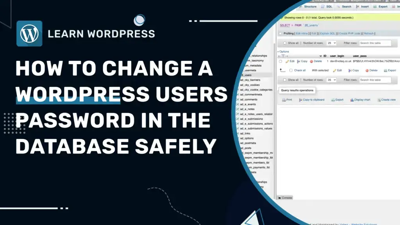
Task: Select the ad_e_submissions_values table
Action: pyautogui.click(x=256, y=129)
